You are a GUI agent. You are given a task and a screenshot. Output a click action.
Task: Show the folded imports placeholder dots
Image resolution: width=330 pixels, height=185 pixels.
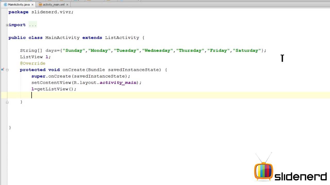pyautogui.click(x=33, y=25)
